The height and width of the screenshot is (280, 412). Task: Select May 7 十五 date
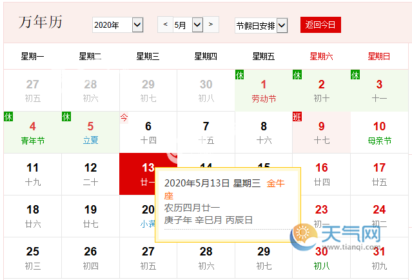206,132
